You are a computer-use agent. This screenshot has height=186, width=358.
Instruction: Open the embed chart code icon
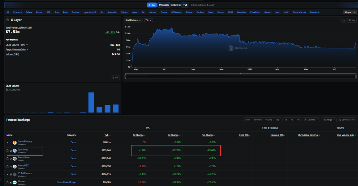344,20
